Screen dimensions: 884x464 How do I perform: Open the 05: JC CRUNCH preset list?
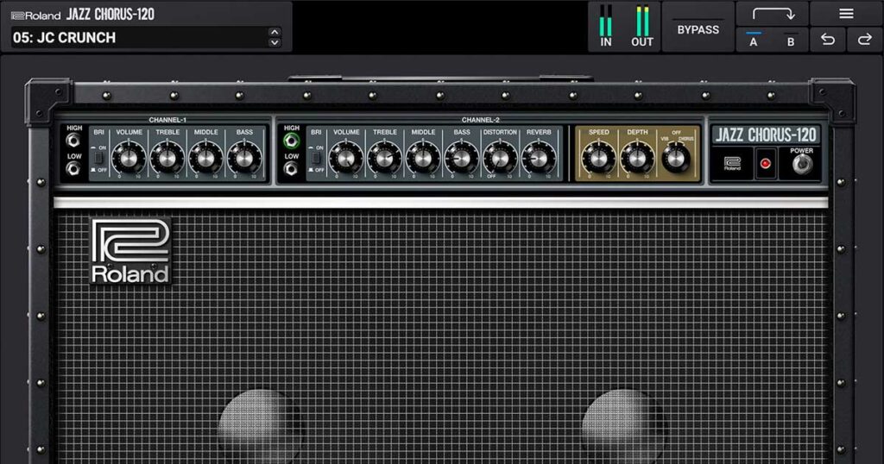139,38
